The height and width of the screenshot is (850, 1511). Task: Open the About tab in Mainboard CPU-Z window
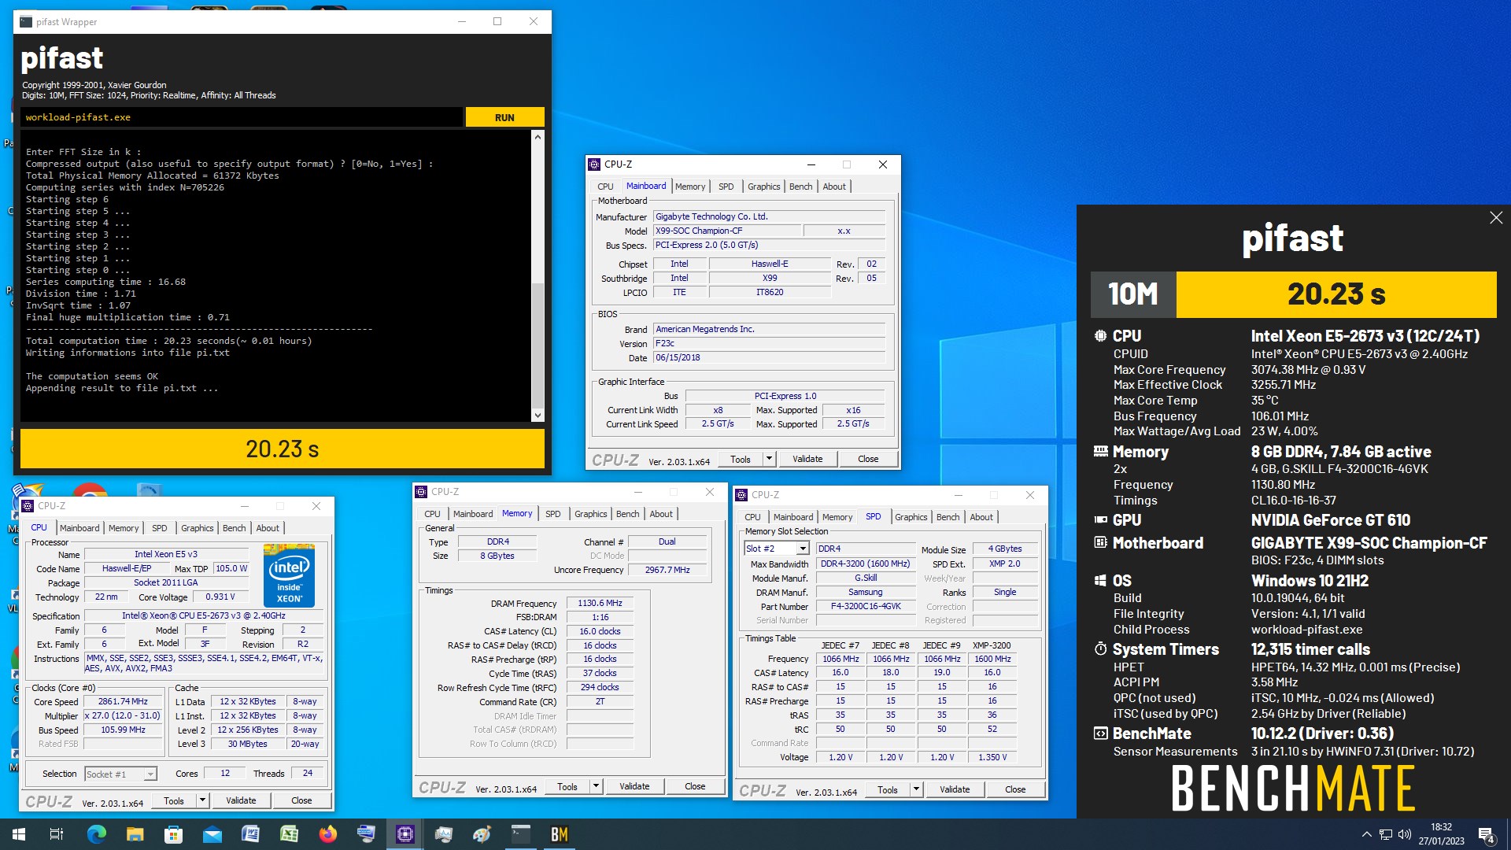coord(834,187)
